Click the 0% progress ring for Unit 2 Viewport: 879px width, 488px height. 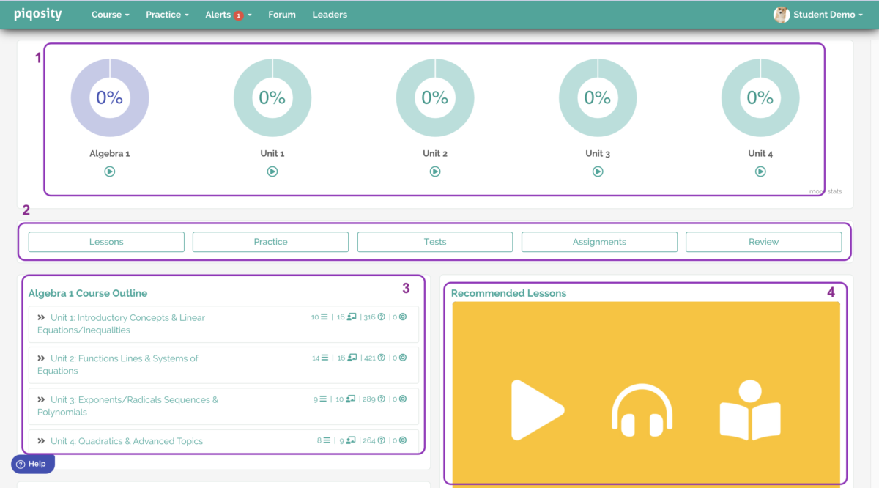point(435,97)
